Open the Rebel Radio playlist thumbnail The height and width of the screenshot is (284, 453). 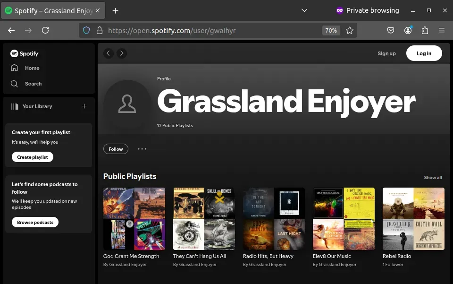413,218
